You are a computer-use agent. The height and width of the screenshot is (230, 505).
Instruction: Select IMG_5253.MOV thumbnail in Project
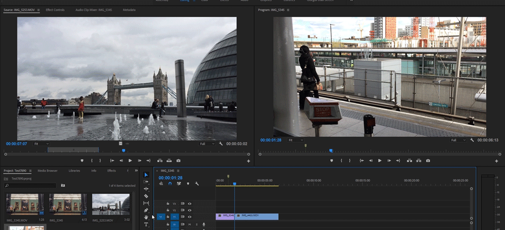point(111,204)
